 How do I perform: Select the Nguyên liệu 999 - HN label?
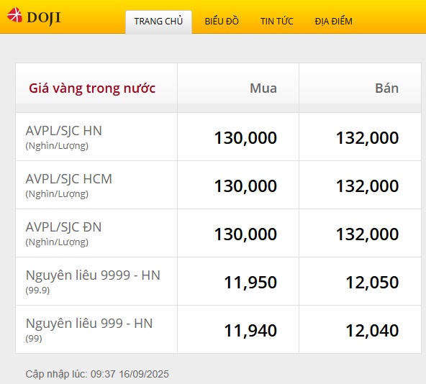pos(89,324)
